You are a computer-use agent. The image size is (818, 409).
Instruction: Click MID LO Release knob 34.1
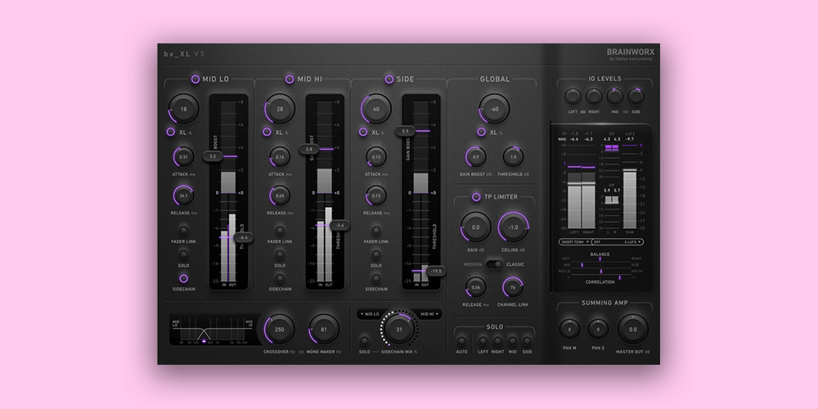183,196
